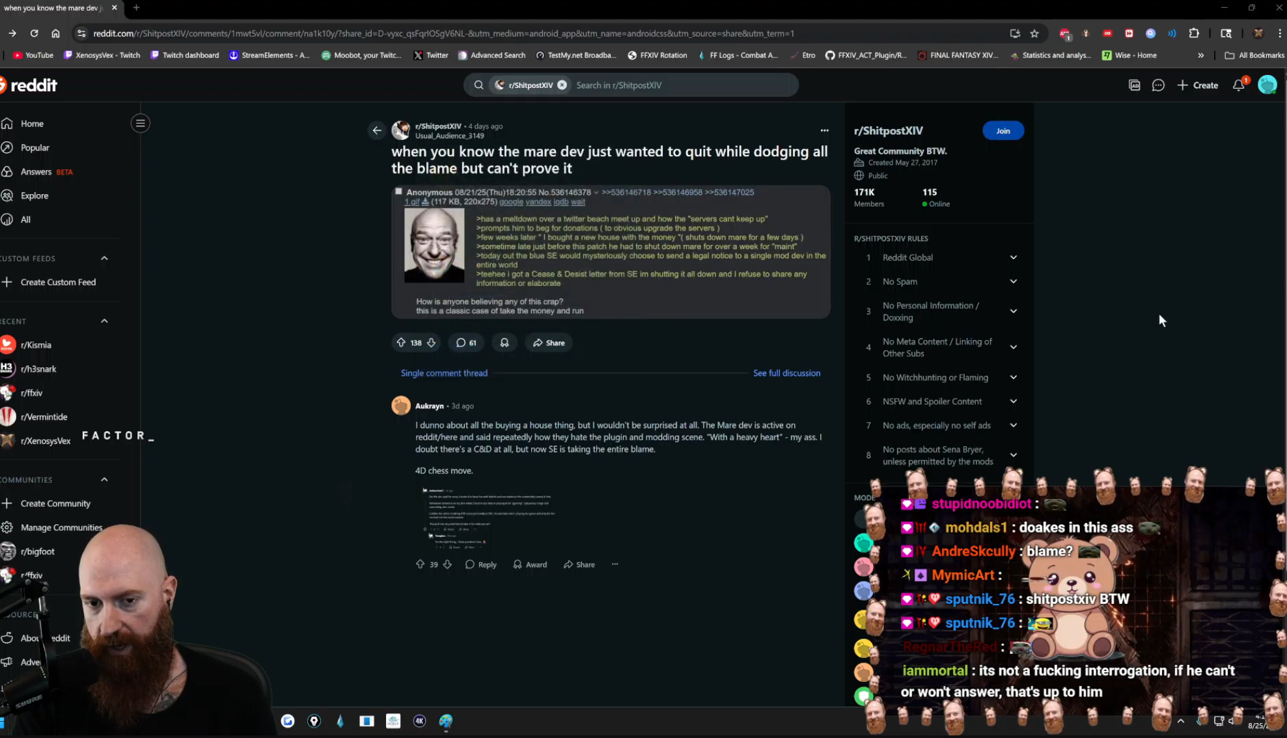Upvote the mare dev post
This screenshot has height=738, width=1287.
401,343
